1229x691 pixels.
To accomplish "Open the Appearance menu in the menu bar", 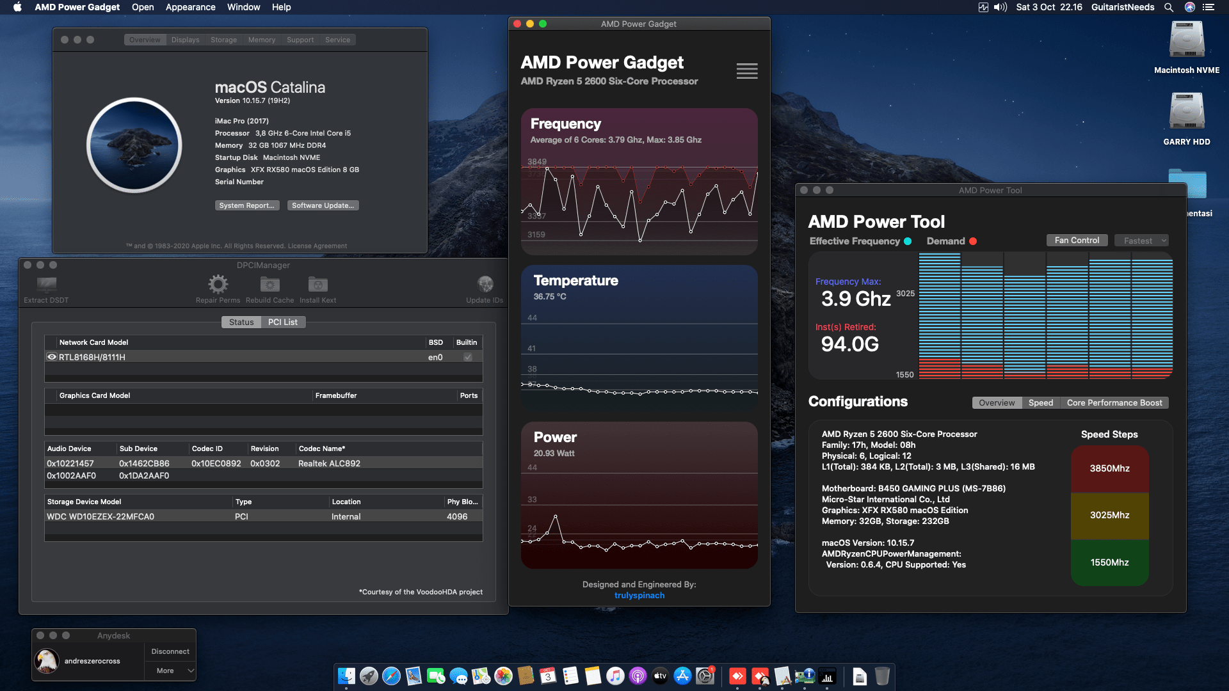I will click(190, 7).
